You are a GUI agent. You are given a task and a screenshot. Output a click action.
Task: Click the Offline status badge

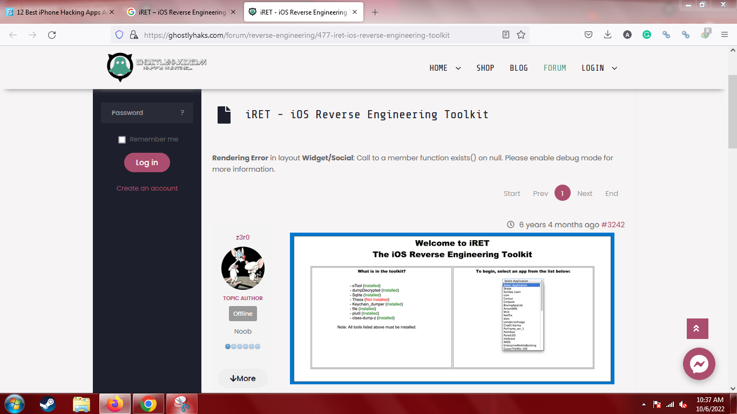(x=243, y=314)
